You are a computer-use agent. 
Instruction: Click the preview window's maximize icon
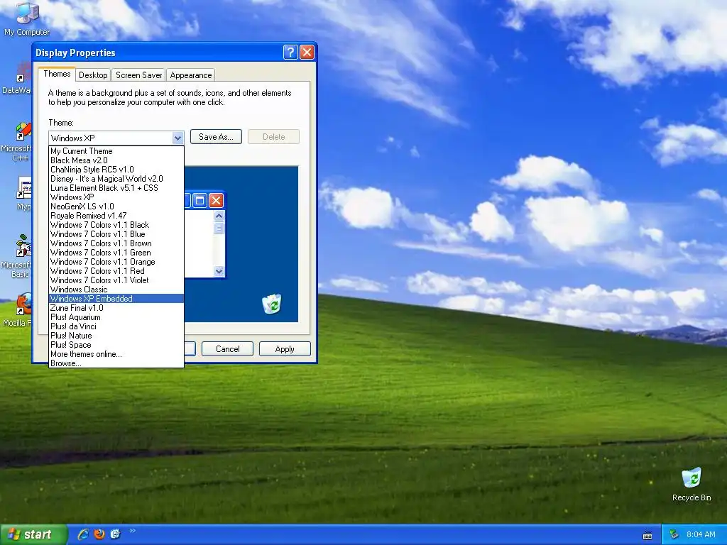(199, 201)
